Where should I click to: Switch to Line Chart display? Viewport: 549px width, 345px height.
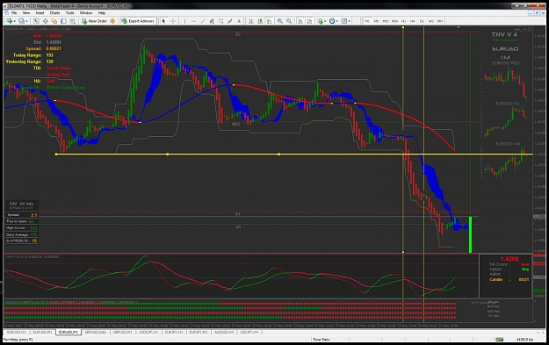click(x=270, y=21)
